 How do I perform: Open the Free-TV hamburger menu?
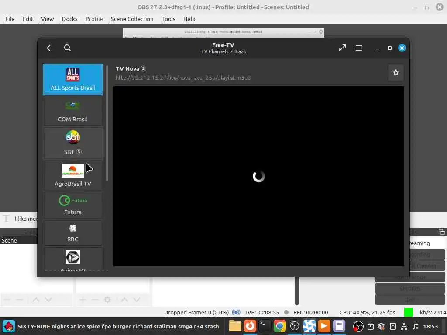(x=359, y=48)
